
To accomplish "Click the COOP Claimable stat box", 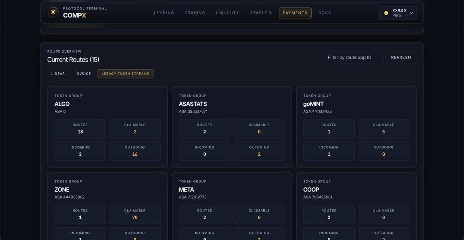I will click(x=384, y=214).
